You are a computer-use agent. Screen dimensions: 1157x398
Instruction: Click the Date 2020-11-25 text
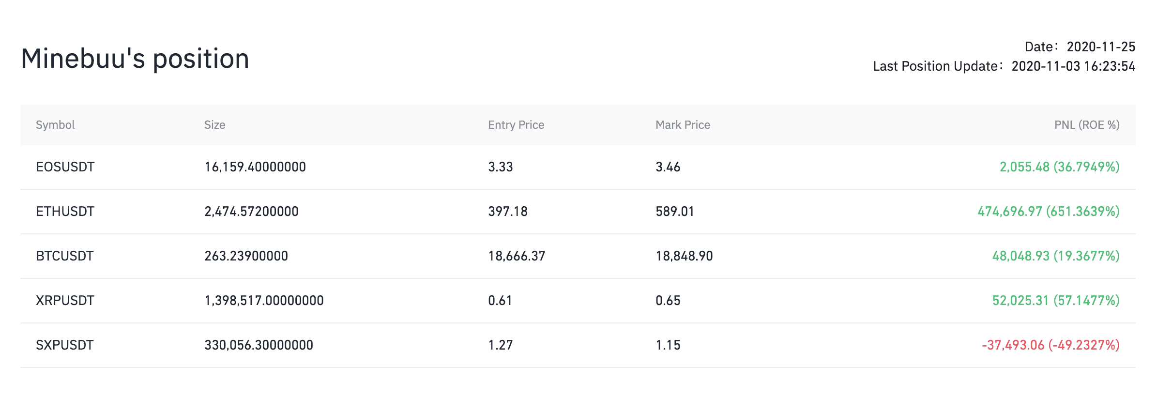pos(1080,47)
